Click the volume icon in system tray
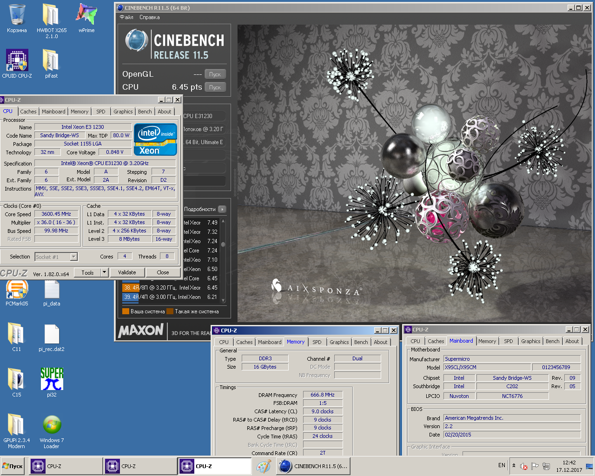The height and width of the screenshot is (476, 595). (x=523, y=466)
